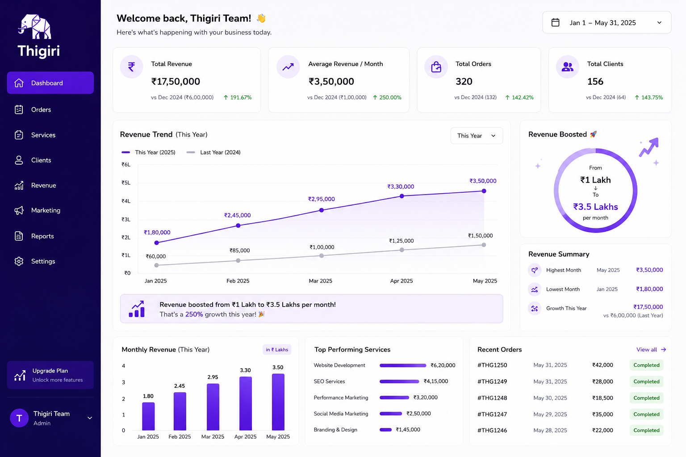Go to Clients in the sidebar

(50, 160)
